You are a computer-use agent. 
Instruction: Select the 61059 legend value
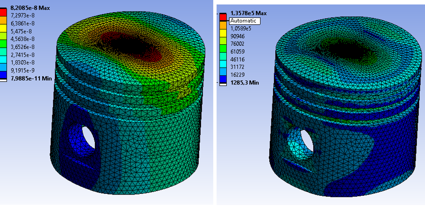coord(237,51)
